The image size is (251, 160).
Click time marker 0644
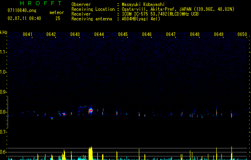[99, 34]
